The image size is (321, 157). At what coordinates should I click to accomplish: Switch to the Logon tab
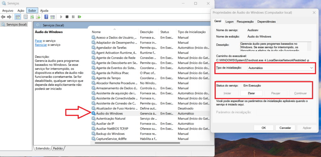tap(229, 22)
